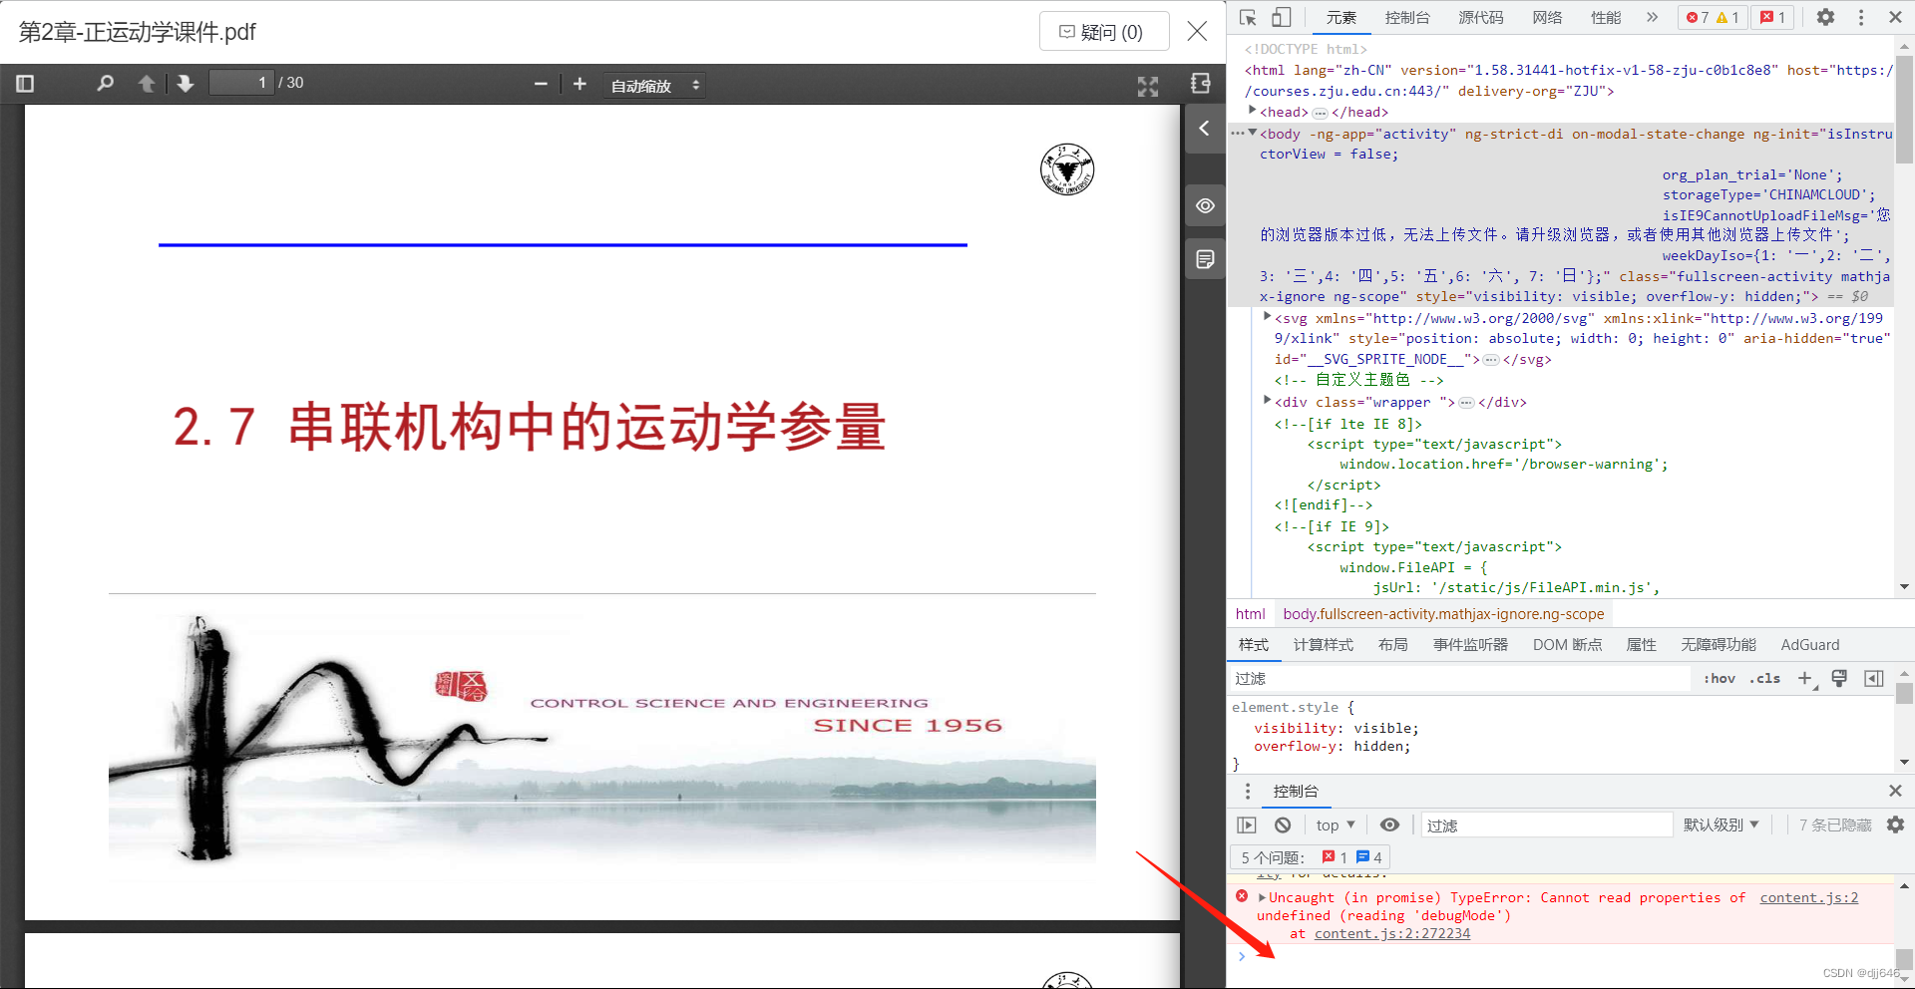Image resolution: width=1915 pixels, height=989 pixels.
Task: Add a new style rule with plus
Action: tap(1804, 679)
